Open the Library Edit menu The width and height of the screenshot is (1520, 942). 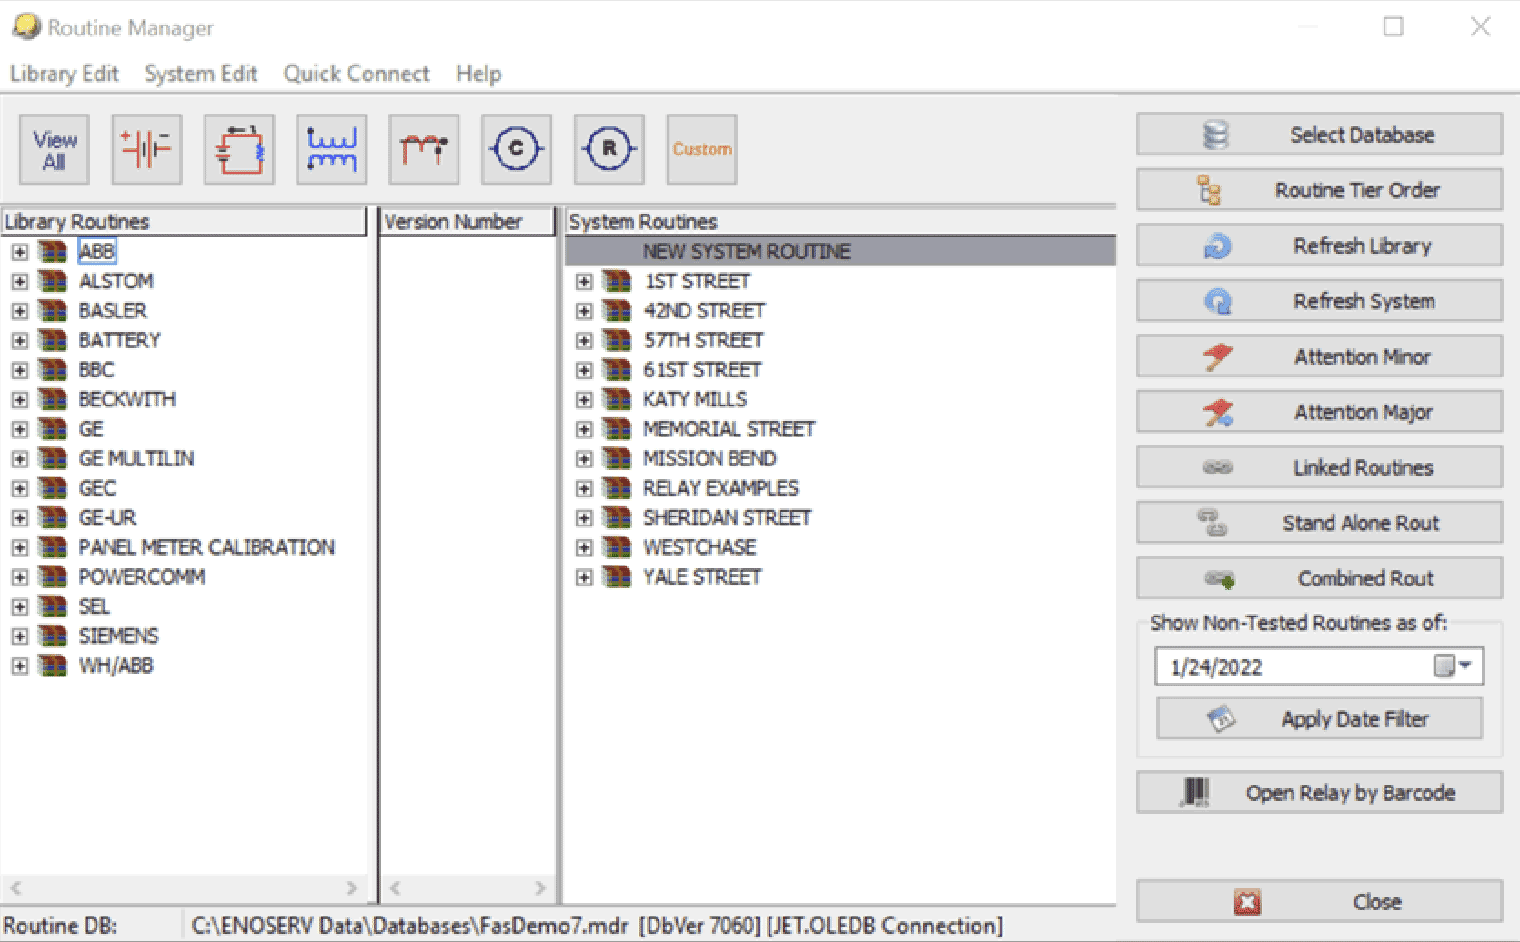coord(64,74)
